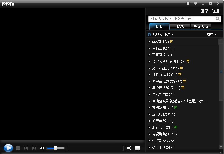Click the search magnifier icon

(217, 19)
